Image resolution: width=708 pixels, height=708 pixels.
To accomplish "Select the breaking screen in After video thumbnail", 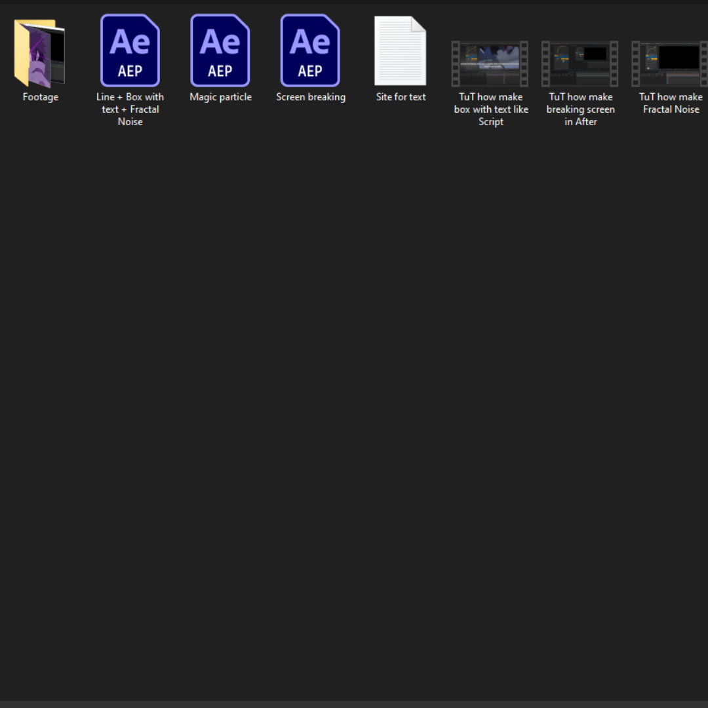I will point(580,64).
